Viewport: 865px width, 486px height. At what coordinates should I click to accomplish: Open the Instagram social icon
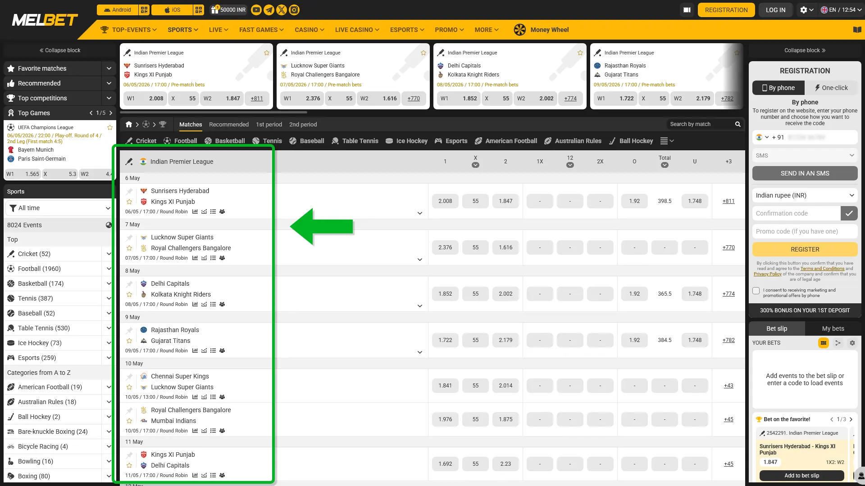point(294,10)
